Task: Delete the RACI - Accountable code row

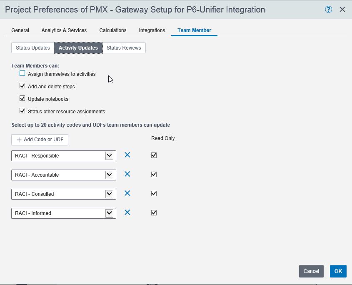Action: pyautogui.click(x=127, y=174)
